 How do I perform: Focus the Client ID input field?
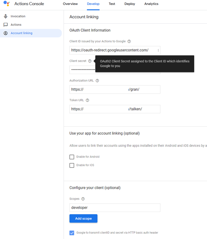pos(115,50)
